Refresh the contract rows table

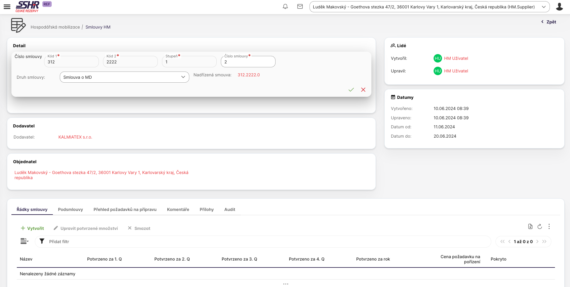[540, 227]
